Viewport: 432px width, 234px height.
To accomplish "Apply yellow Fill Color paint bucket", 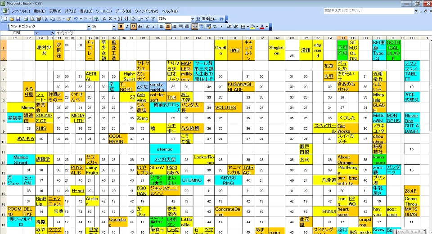I will [x=252, y=27].
